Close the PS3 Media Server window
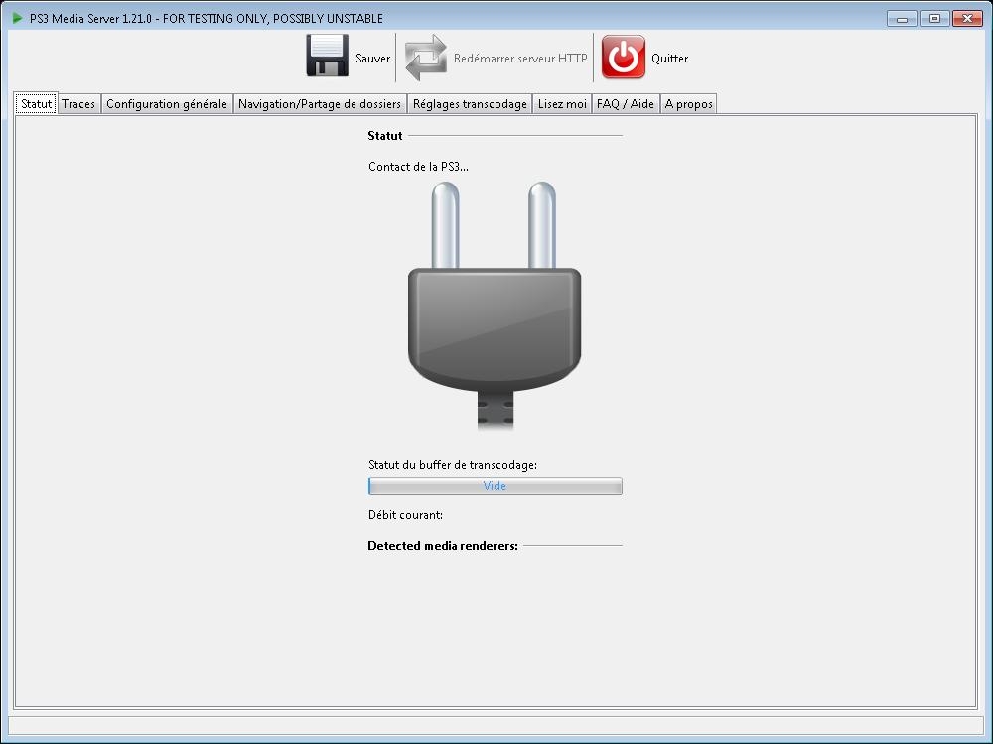 point(967,18)
